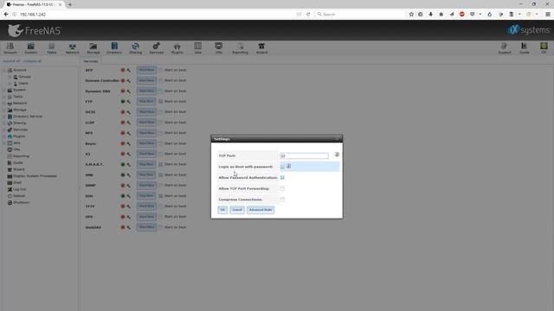Screen dimensions: 554x311
Task: Expand the Services tree node
Action: pyautogui.click(x=4, y=130)
